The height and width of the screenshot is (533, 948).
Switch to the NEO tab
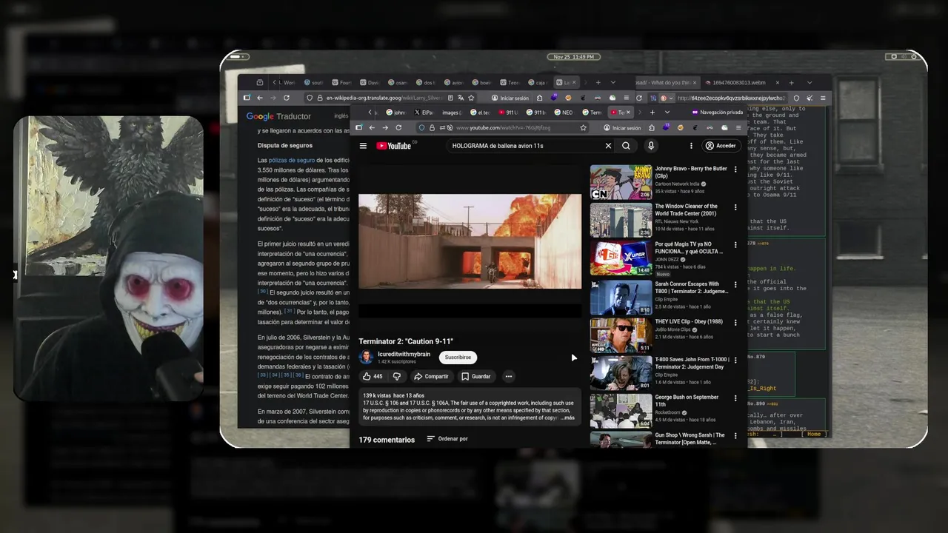[x=564, y=113]
